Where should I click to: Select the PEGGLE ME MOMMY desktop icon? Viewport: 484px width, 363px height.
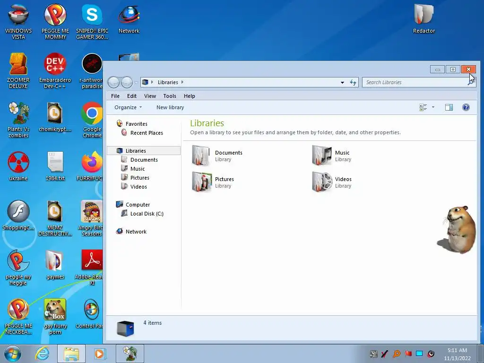[55, 22]
